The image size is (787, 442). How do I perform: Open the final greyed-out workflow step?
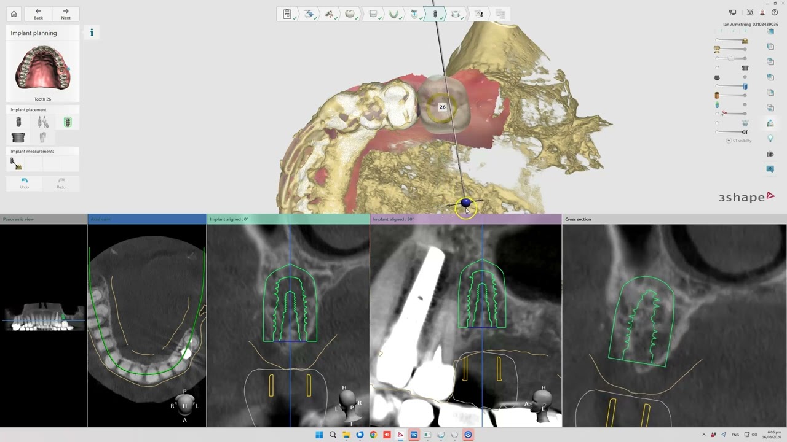click(500, 14)
